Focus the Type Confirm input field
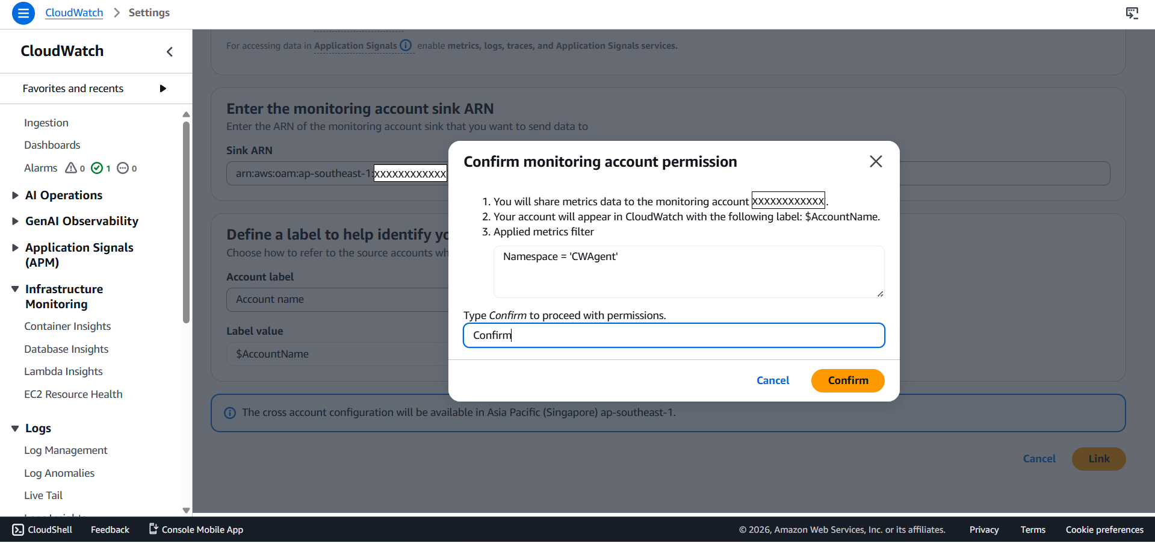This screenshot has height=543, width=1155. [674, 335]
